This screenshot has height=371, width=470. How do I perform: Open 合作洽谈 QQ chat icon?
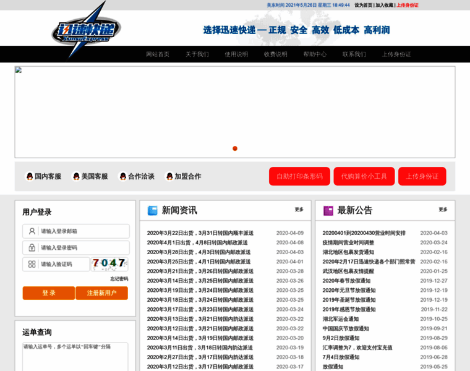123,176
